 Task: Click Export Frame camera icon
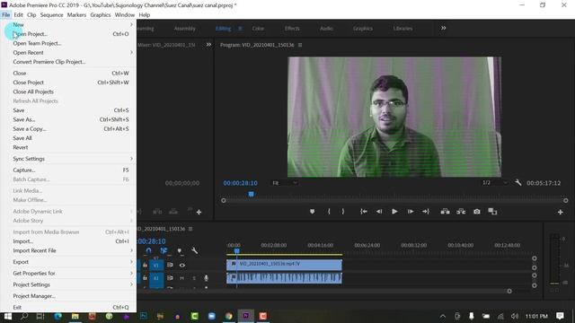477,212
